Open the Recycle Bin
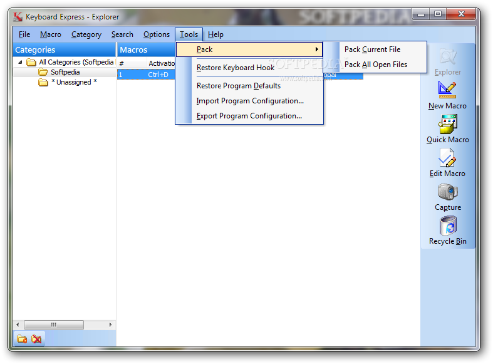This screenshot has width=493, height=364. tap(448, 226)
